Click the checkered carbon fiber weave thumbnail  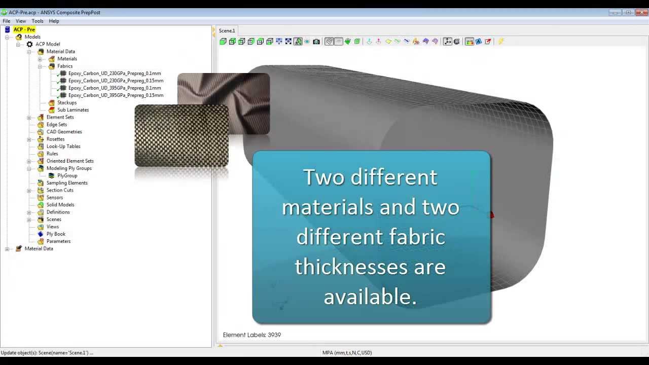pos(182,136)
